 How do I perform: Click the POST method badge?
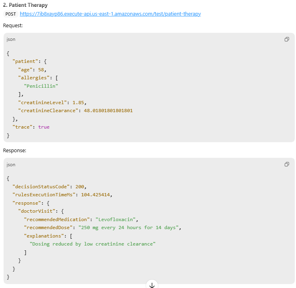point(10,14)
